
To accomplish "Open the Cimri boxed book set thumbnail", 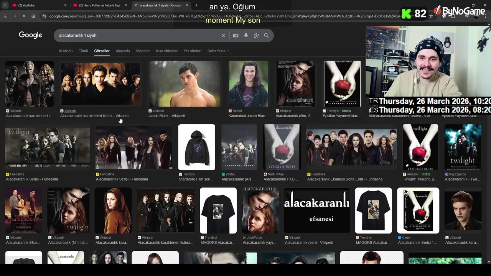I will (x=418, y=210).
